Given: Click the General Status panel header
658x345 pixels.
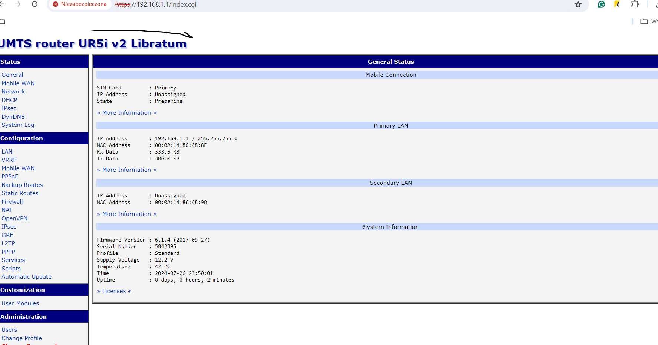Looking at the screenshot, I should [375, 62].
